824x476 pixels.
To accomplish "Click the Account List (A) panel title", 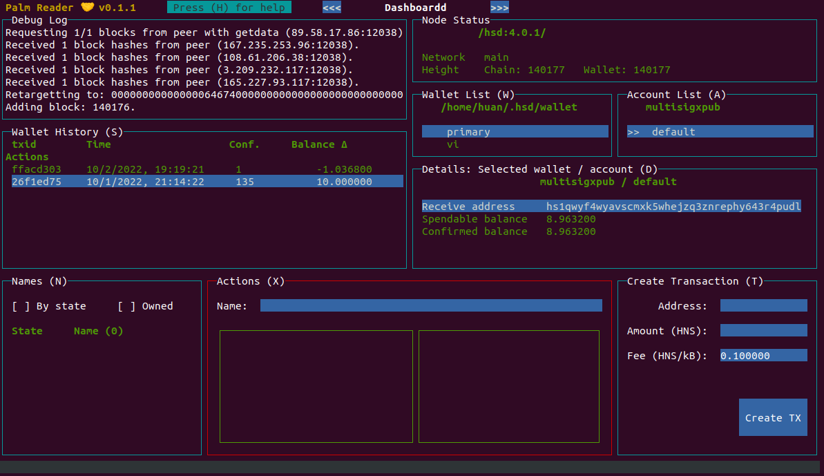I will coord(676,95).
